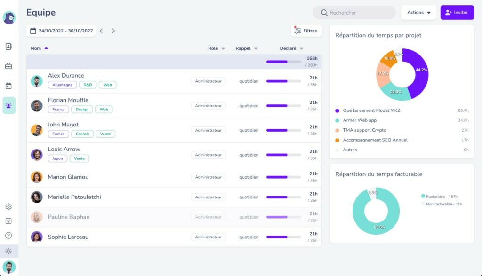Open the settings gear icon

click(x=8, y=206)
